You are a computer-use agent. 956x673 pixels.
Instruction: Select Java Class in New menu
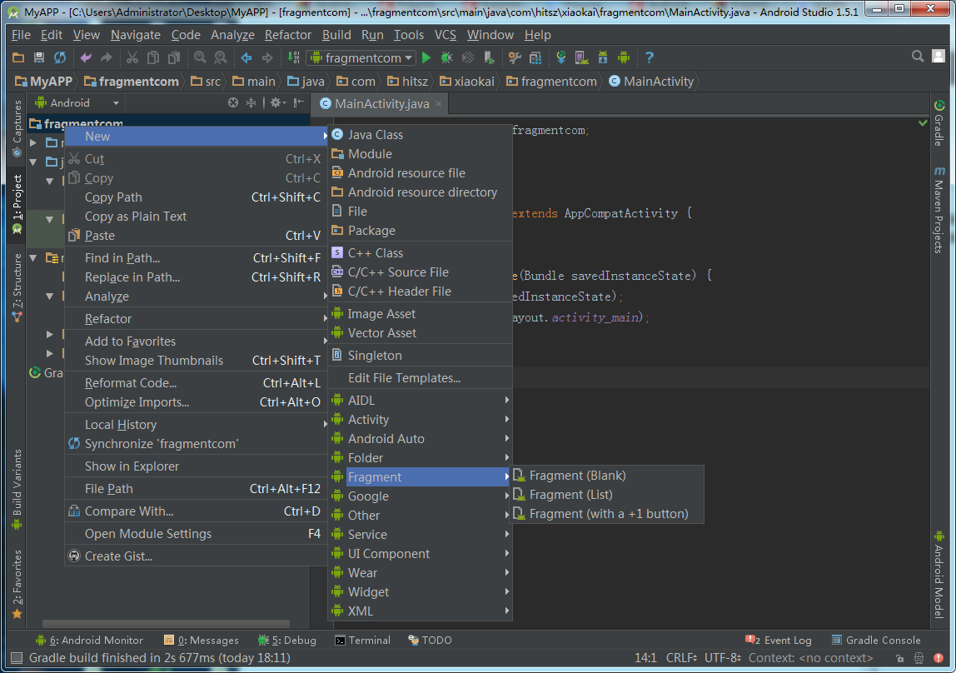420,135
